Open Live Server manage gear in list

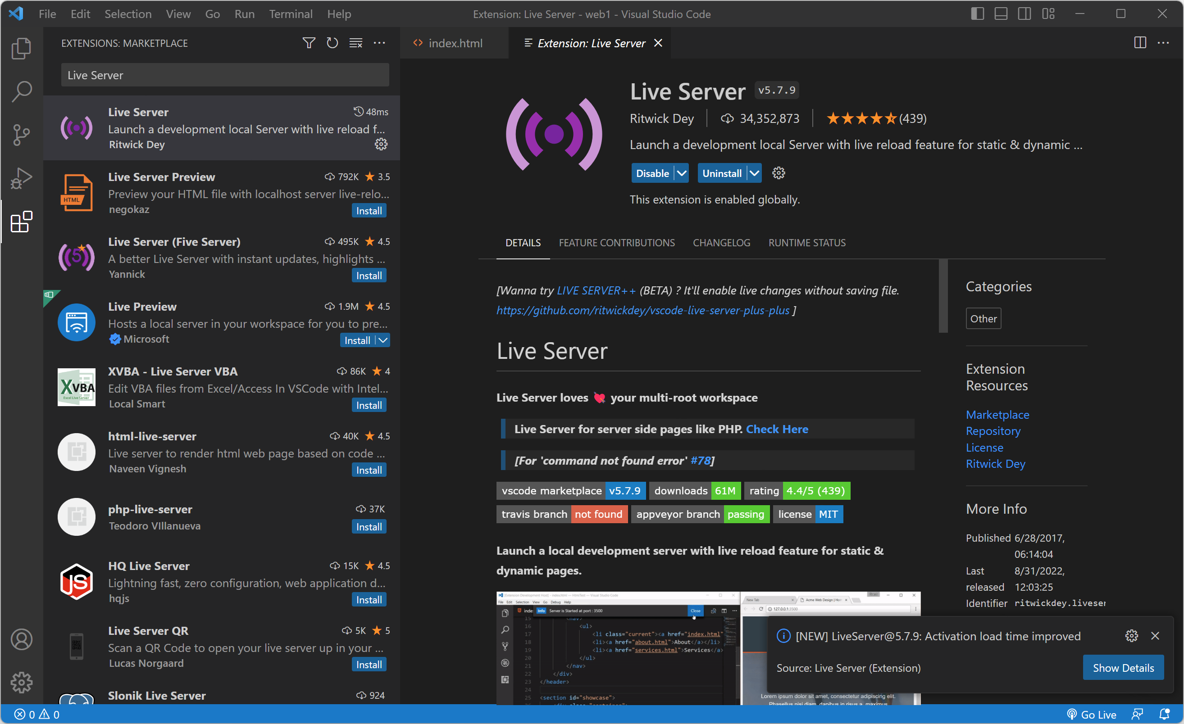pos(381,144)
